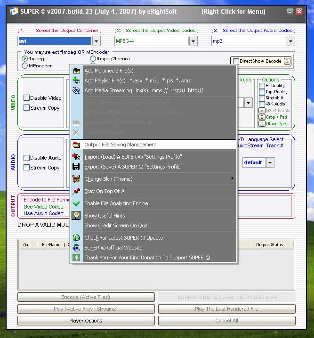
Task: Open Change Skin (Theme) menu item
Action: coord(153,179)
